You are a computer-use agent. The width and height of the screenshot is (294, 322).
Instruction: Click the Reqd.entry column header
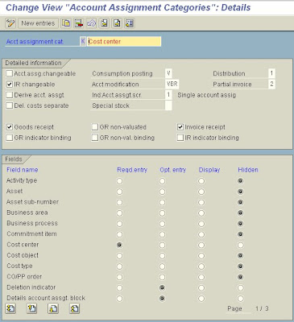(132, 170)
